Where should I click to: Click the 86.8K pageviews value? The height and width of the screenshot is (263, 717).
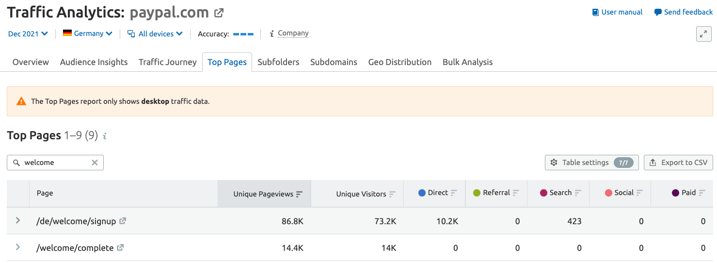point(292,221)
